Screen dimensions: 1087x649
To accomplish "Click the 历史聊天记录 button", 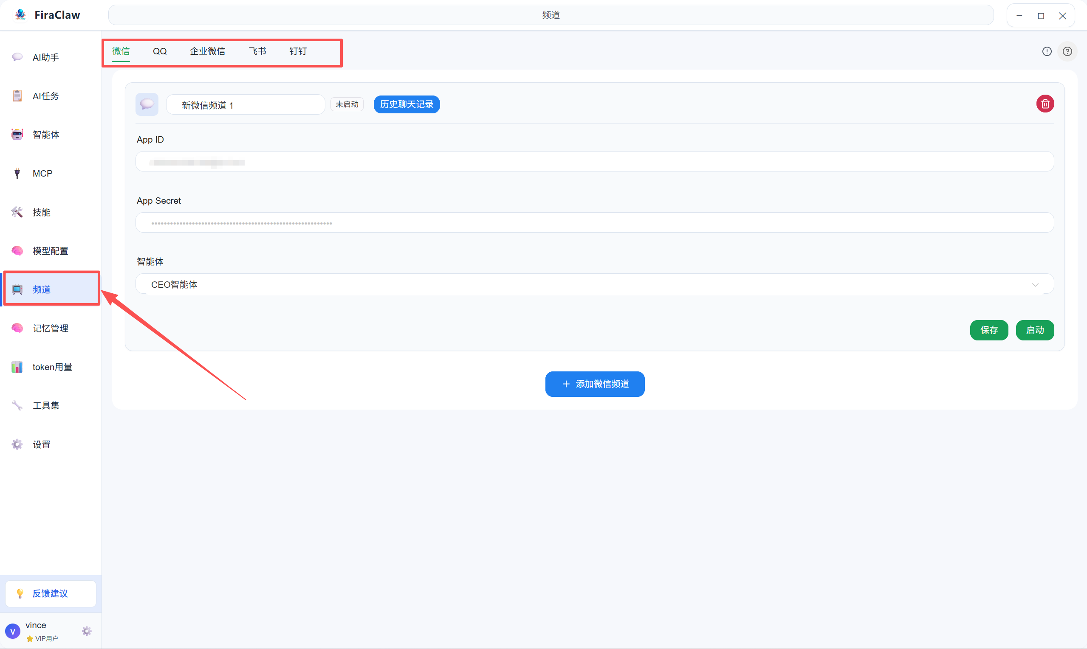I will [x=407, y=104].
